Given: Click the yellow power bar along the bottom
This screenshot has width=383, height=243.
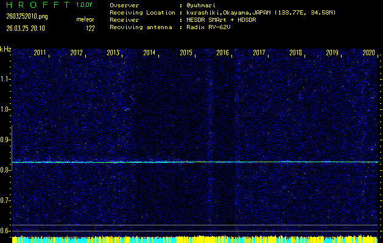Looking at the screenshot, I should 195,240.
